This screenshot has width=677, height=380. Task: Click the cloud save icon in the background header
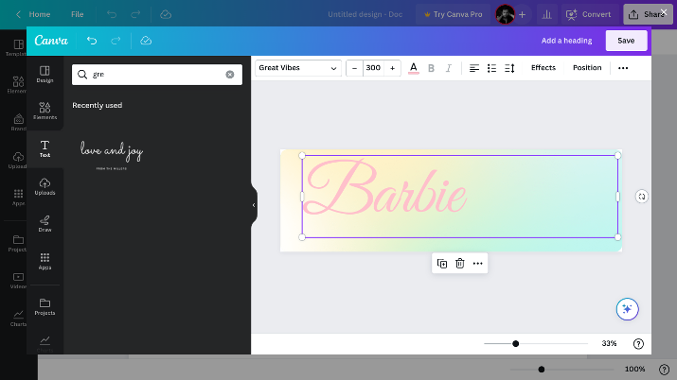166,14
